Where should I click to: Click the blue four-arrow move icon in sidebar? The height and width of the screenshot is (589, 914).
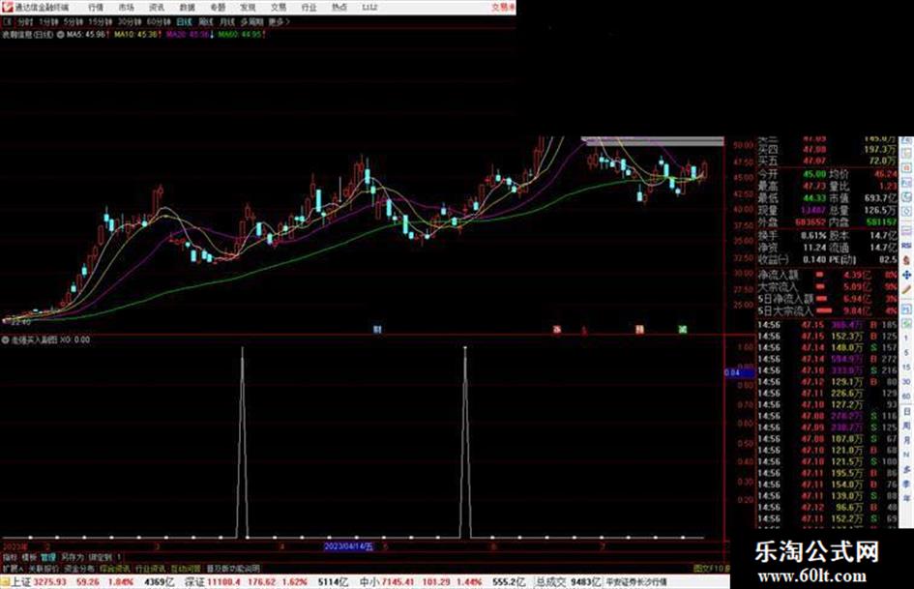click(906, 275)
